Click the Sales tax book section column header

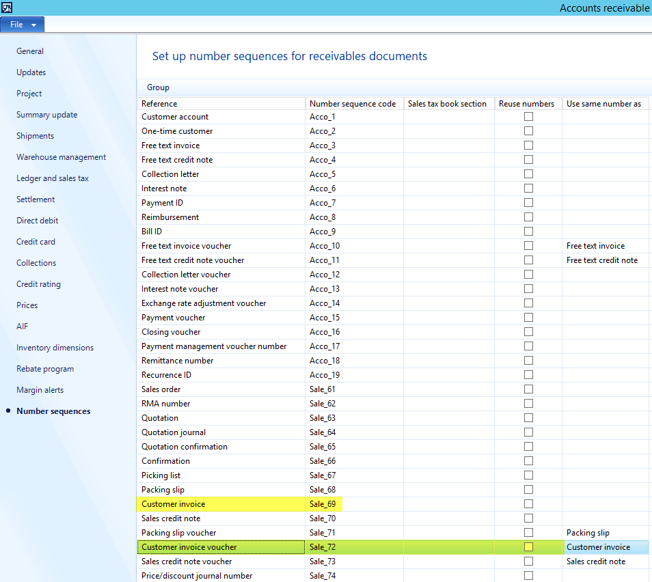click(448, 104)
